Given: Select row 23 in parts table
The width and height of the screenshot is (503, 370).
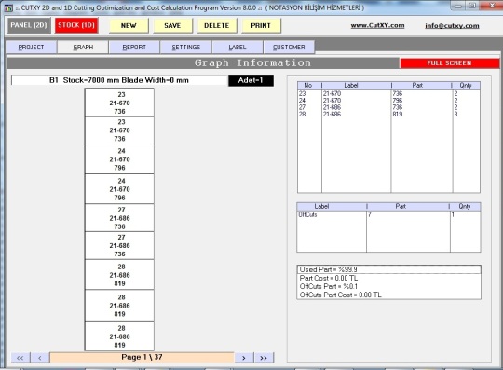Looking at the screenshot, I should click(388, 94).
